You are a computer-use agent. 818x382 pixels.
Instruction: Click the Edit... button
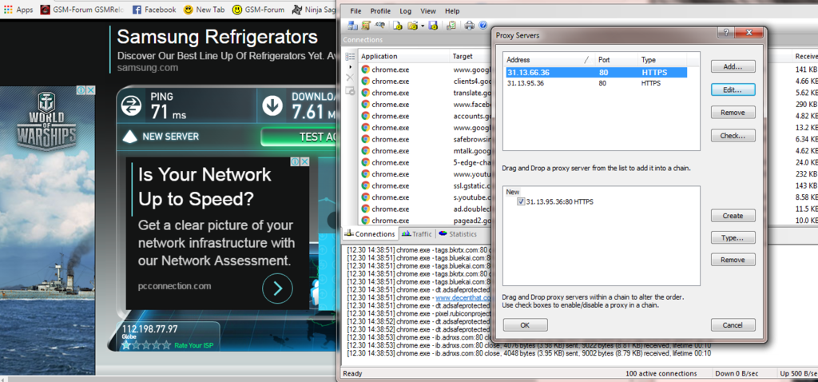pyautogui.click(x=733, y=90)
